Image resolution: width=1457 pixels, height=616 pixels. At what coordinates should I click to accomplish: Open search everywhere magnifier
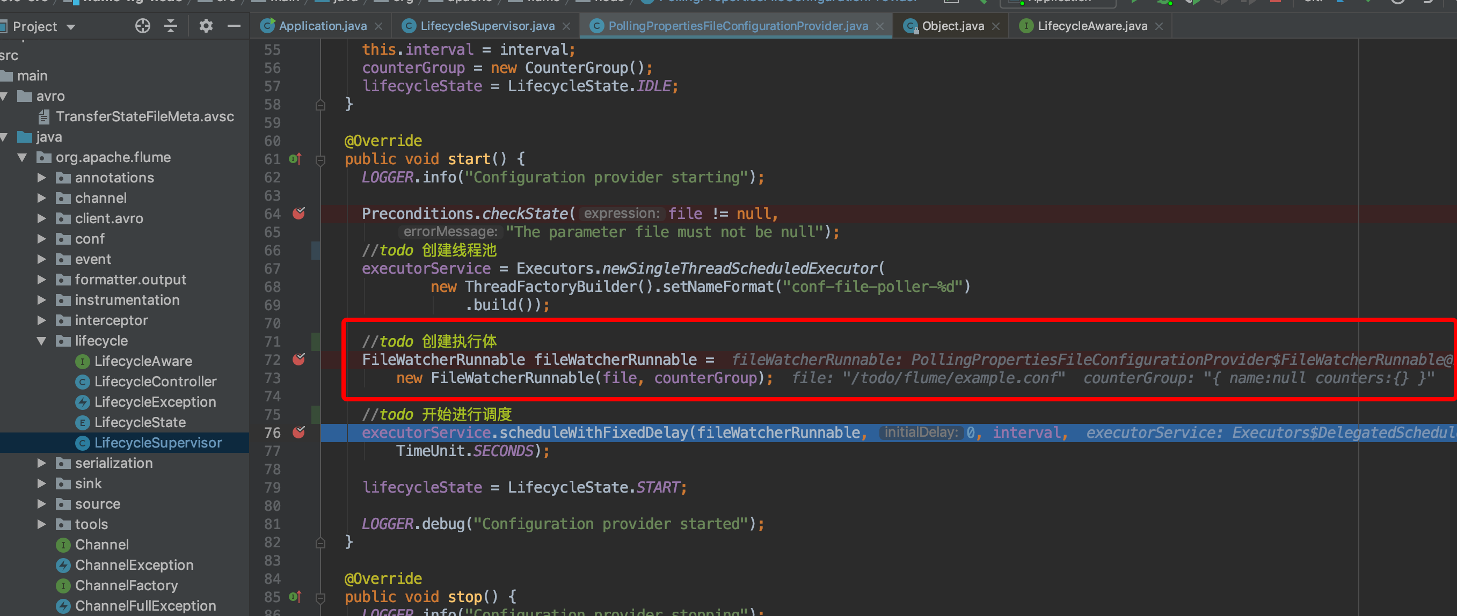pos(1398,2)
